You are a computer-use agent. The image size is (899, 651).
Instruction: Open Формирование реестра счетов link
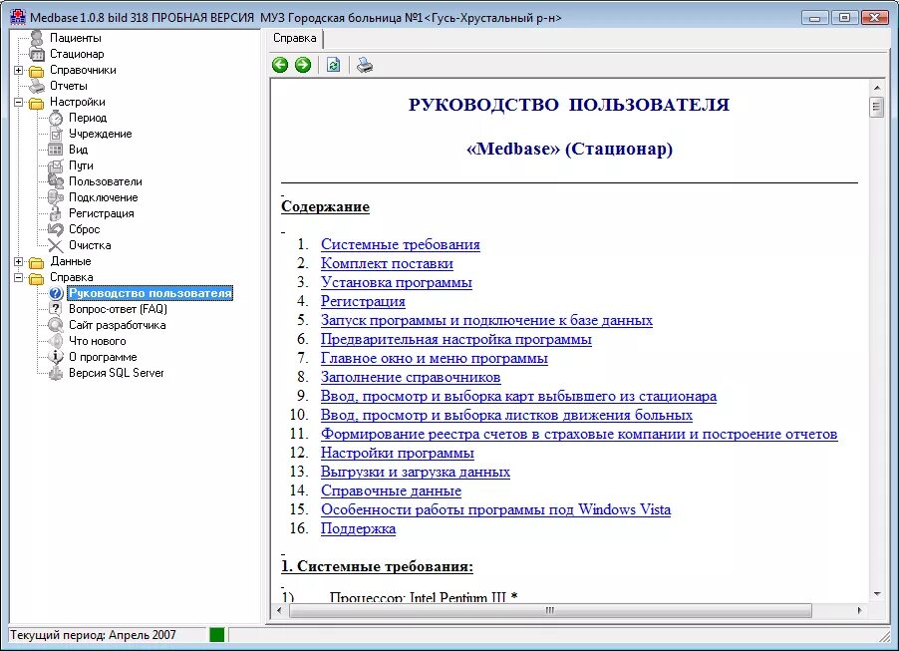coord(579,434)
